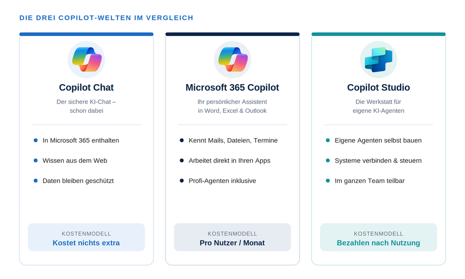Click the Copilot Studio logo icon
This screenshot has width=465, height=279.
tap(378, 60)
